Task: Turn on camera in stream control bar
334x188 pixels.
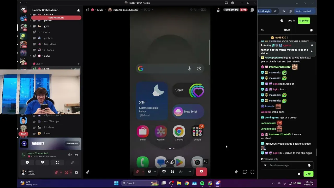Action: (150, 172)
